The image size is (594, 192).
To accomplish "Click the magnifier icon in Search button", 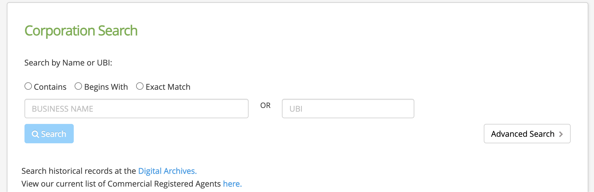I will tap(35, 134).
